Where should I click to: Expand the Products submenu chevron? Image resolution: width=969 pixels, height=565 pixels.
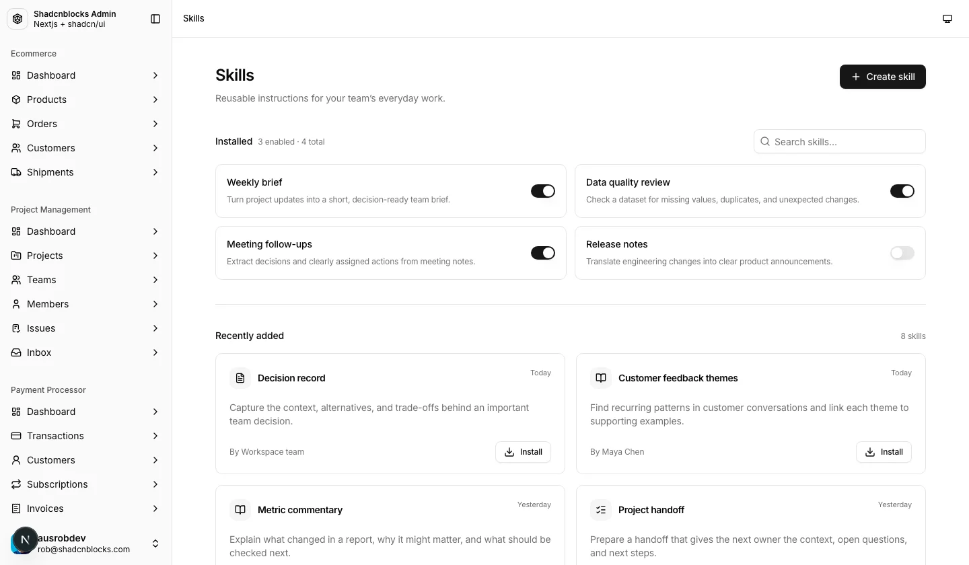(x=155, y=100)
